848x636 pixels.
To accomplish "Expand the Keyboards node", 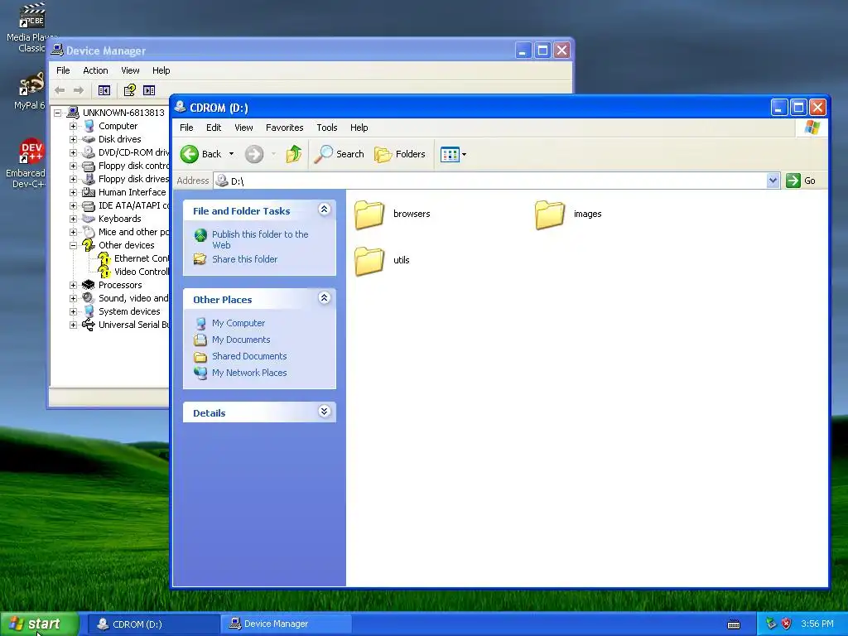I will (73, 219).
